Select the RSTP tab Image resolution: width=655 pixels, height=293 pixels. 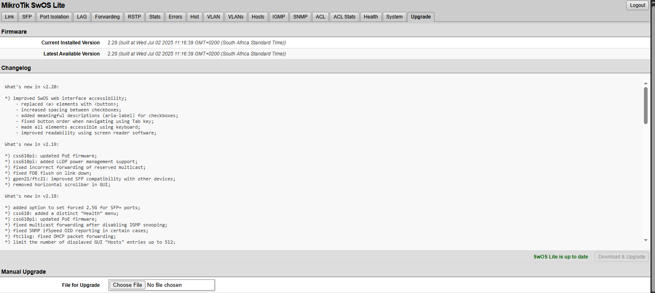point(134,17)
